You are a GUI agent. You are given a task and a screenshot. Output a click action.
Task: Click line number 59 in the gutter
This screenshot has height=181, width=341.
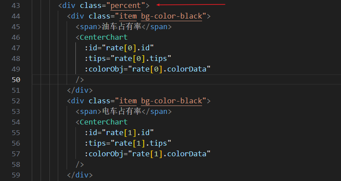pos(16,175)
